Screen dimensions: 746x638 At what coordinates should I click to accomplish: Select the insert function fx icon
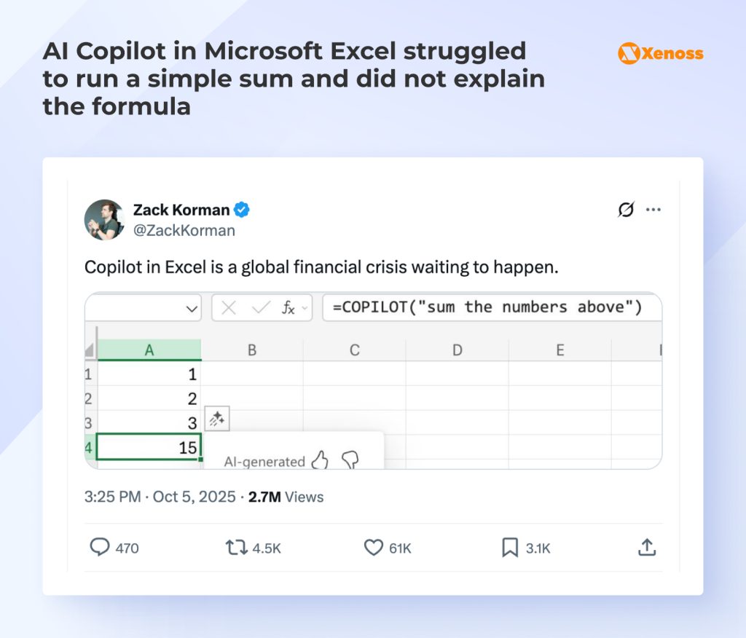(x=288, y=307)
